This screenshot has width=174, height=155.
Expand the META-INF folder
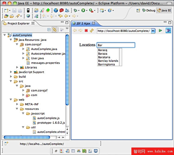click(17, 104)
